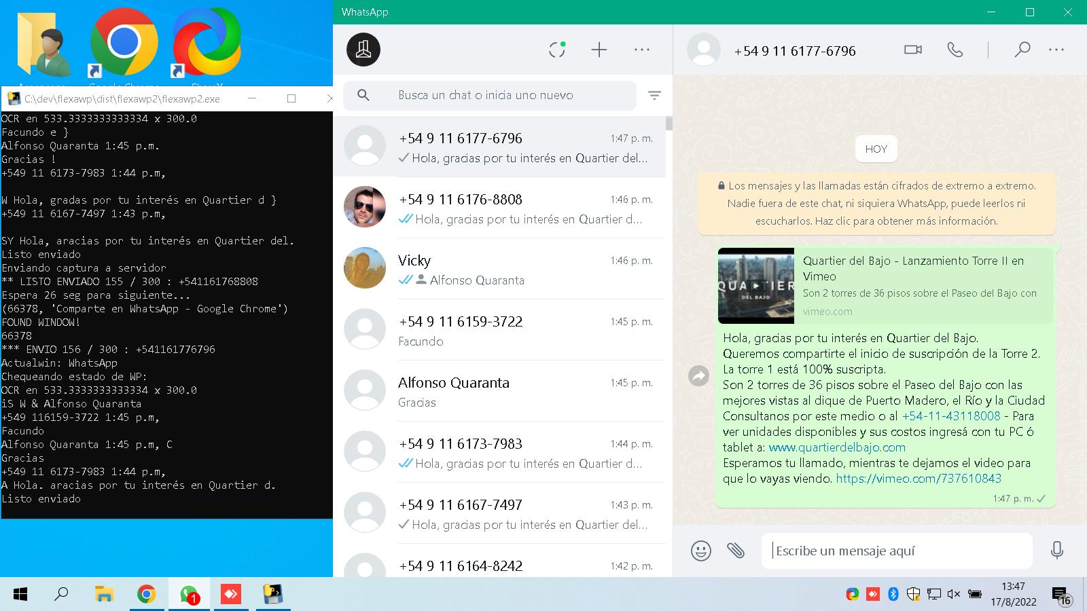The image size is (1087, 611).
Task: Open Windows Start menu
Action: click(x=20, y=595)
